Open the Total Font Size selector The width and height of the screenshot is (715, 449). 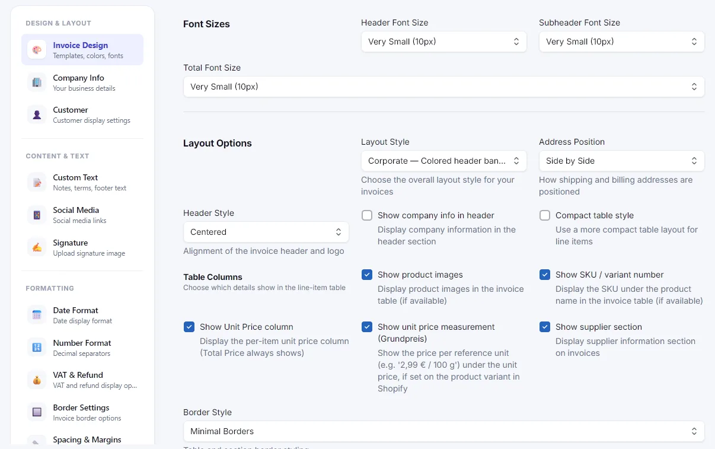point(444,87)
